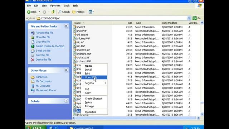Open the Edit menu

click(36, 6)
